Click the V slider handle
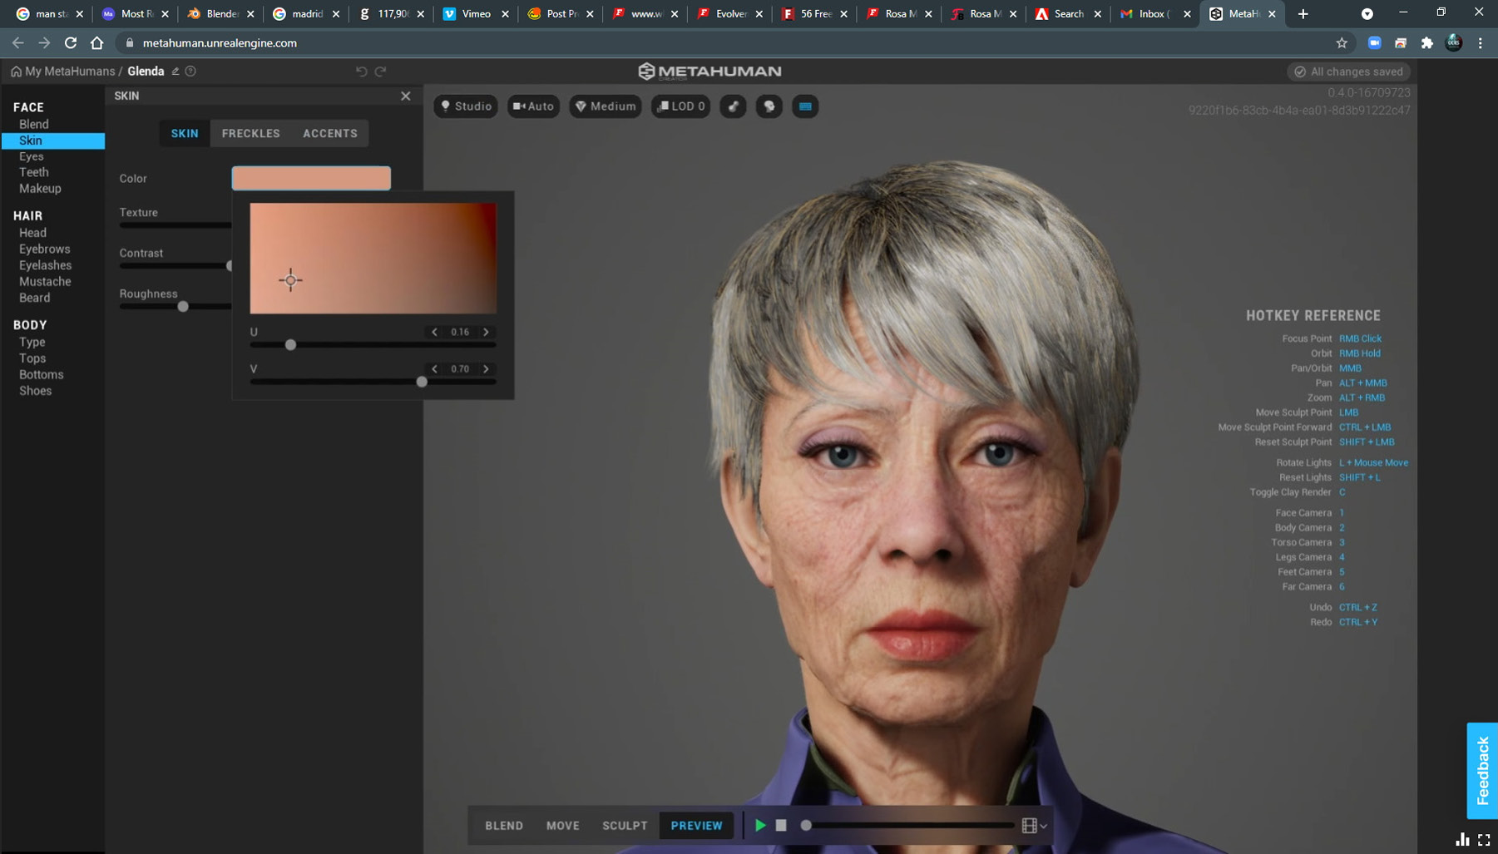1498x854 pixels. point(422,382)
